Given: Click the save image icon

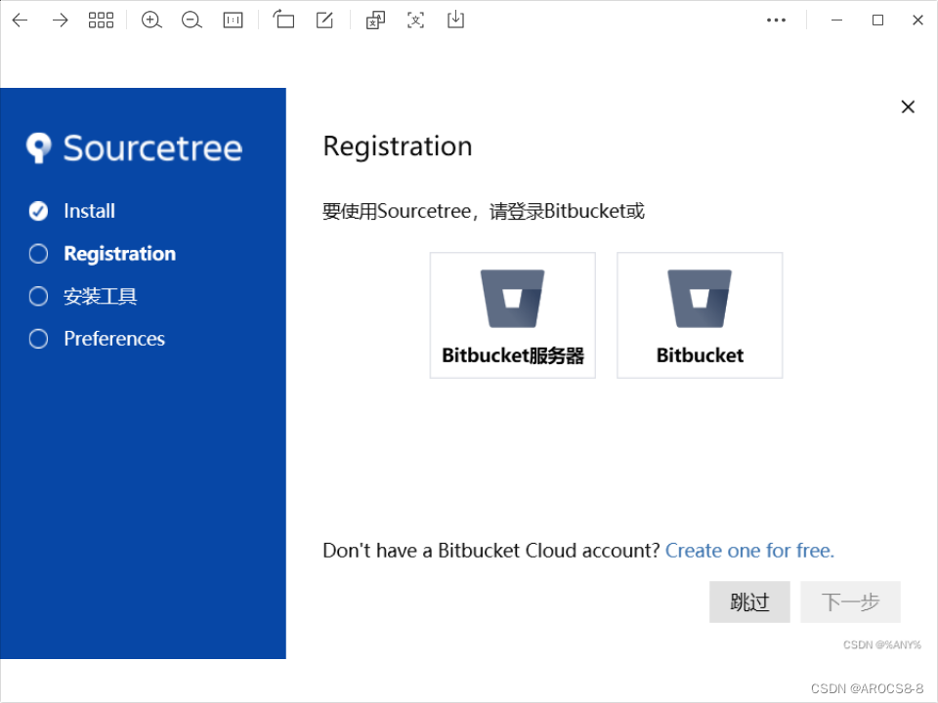Looking at the screenshot, I should (455, 20).
